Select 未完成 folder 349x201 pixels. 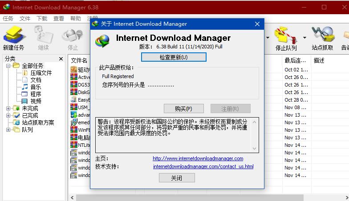(30, 108)
